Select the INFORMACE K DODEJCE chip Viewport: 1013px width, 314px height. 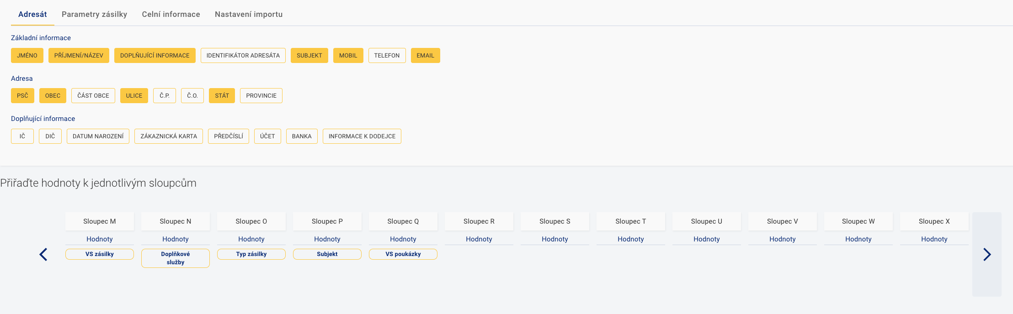[x=362, y=136]
